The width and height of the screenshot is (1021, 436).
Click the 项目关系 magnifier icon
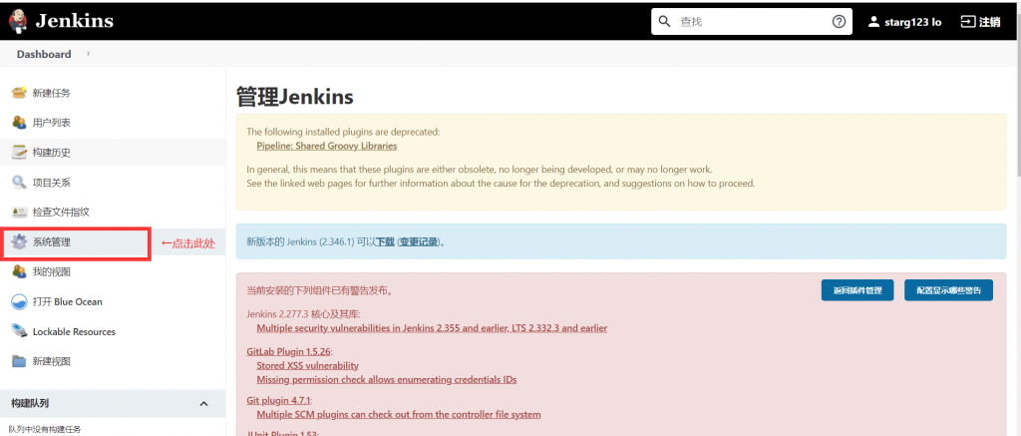(20, 182)
